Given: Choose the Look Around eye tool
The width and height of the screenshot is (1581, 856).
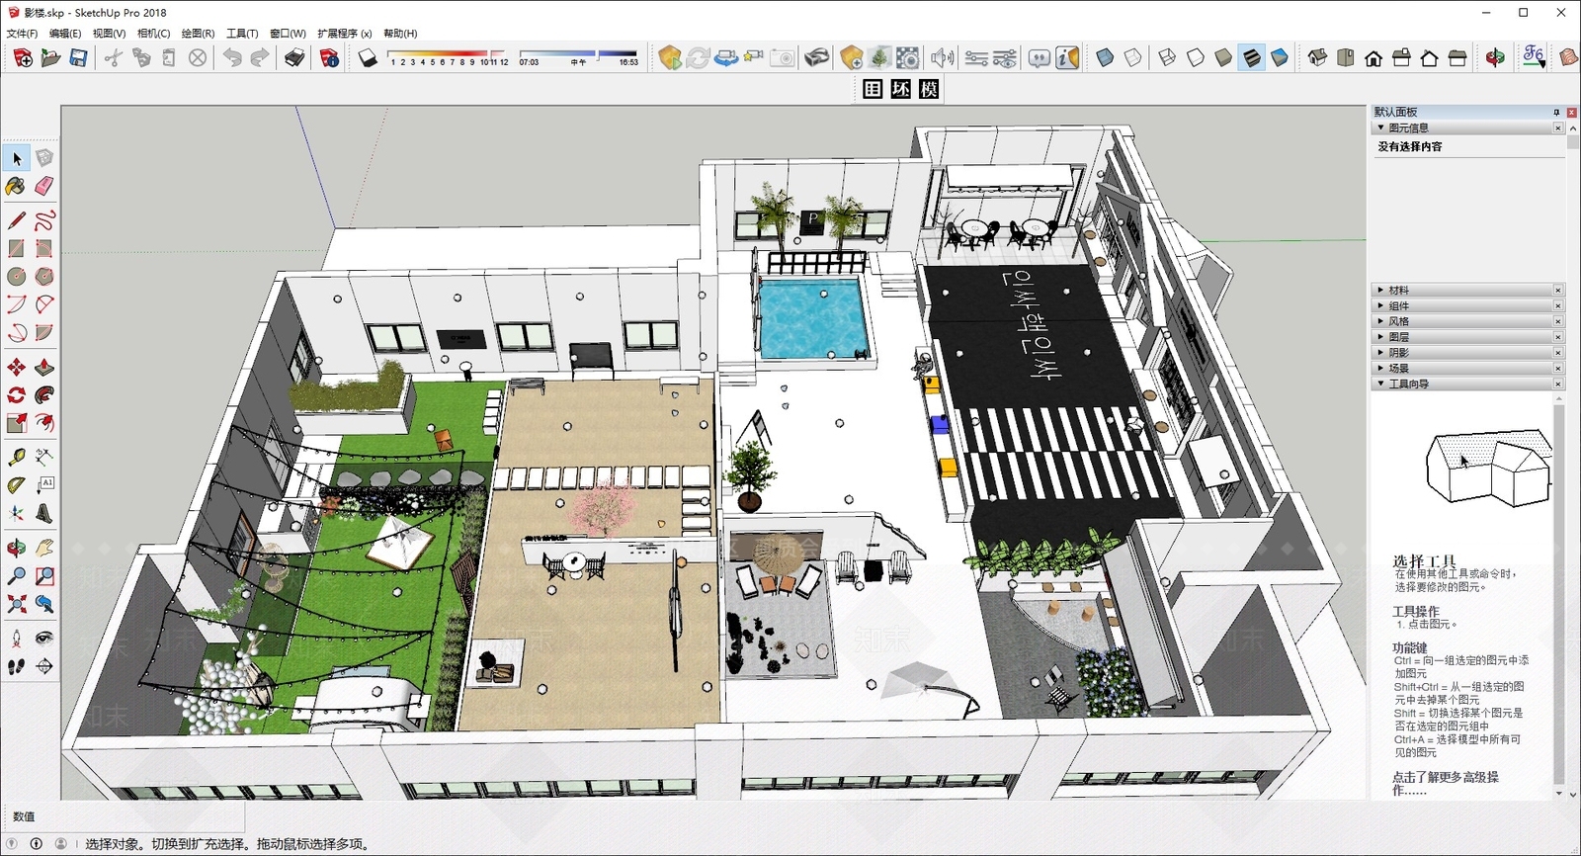Looking at the screenshot, I should [43, 638].
